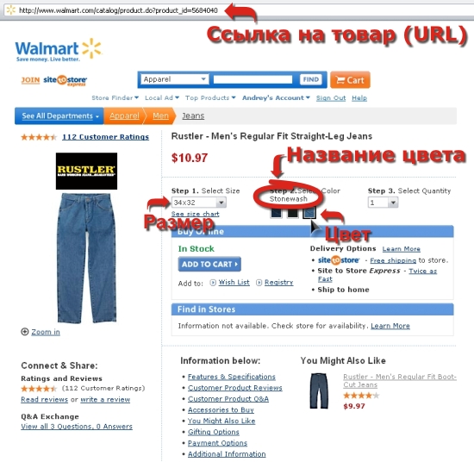Open the Select Size dropdown showing 34x32
This screenshot has width=474, height=462.
click(x=198, y=203)
